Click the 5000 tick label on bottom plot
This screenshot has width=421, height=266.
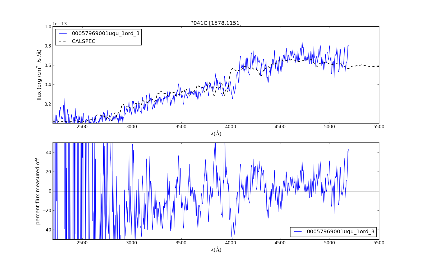click(330, 243)
